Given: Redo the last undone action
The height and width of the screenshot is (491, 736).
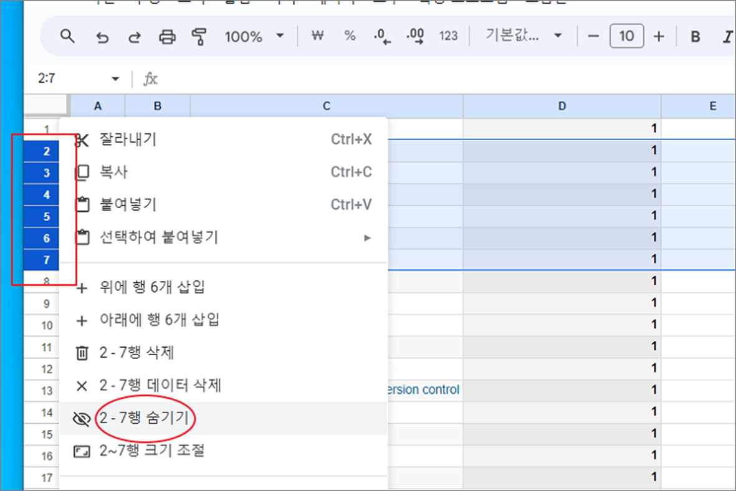Looking at the screenshot, I should 134,37.
